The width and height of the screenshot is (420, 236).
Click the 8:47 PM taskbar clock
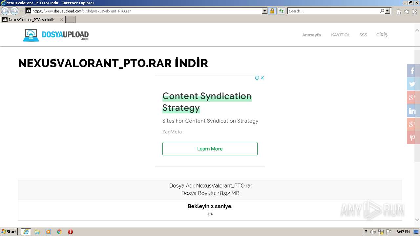403,232
